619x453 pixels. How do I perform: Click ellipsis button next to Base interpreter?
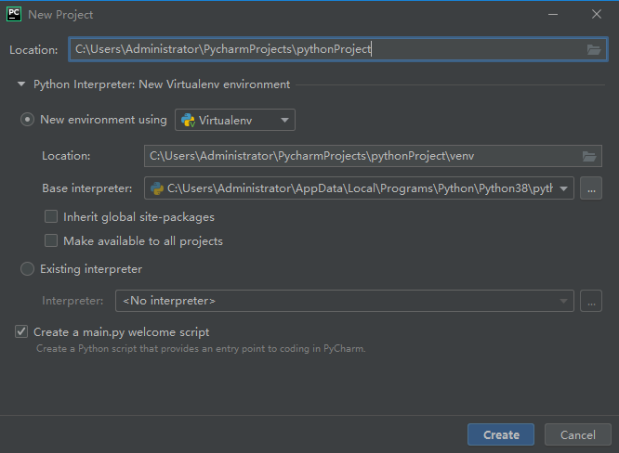pyautogui.click(x=591, y=188)
